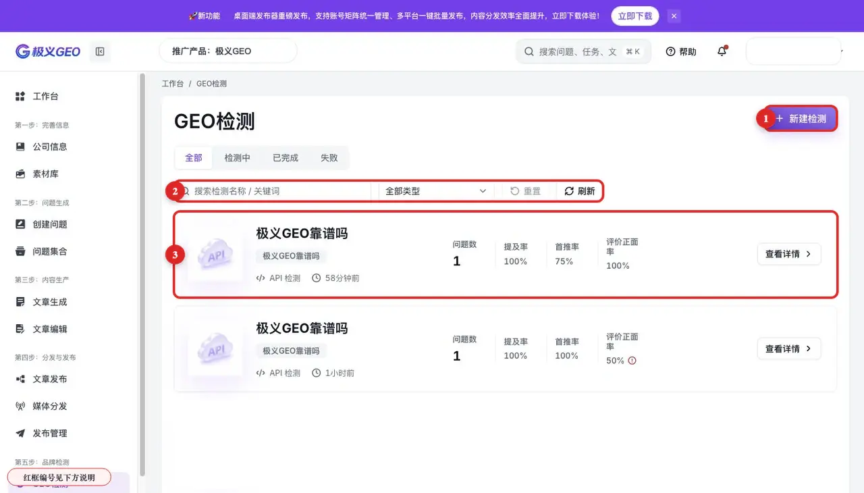Select the 检测中 tab

[238, 157]
